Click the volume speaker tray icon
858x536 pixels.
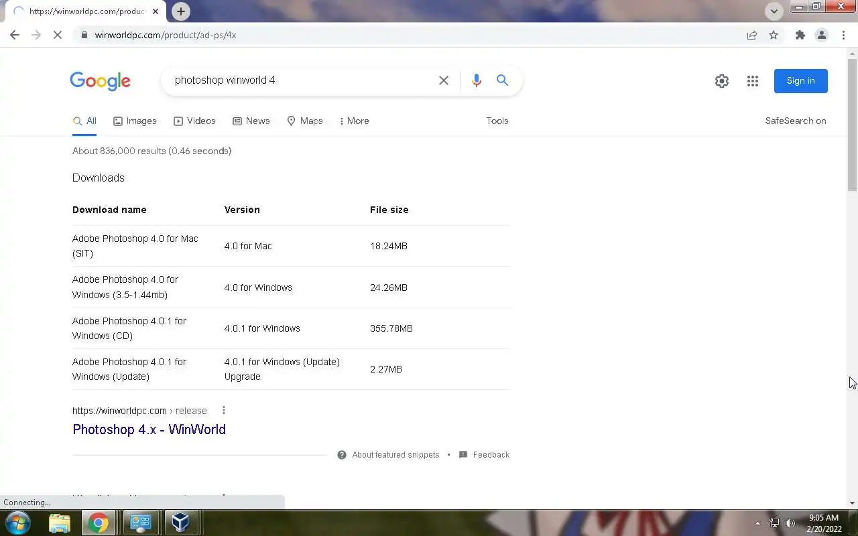790,523
